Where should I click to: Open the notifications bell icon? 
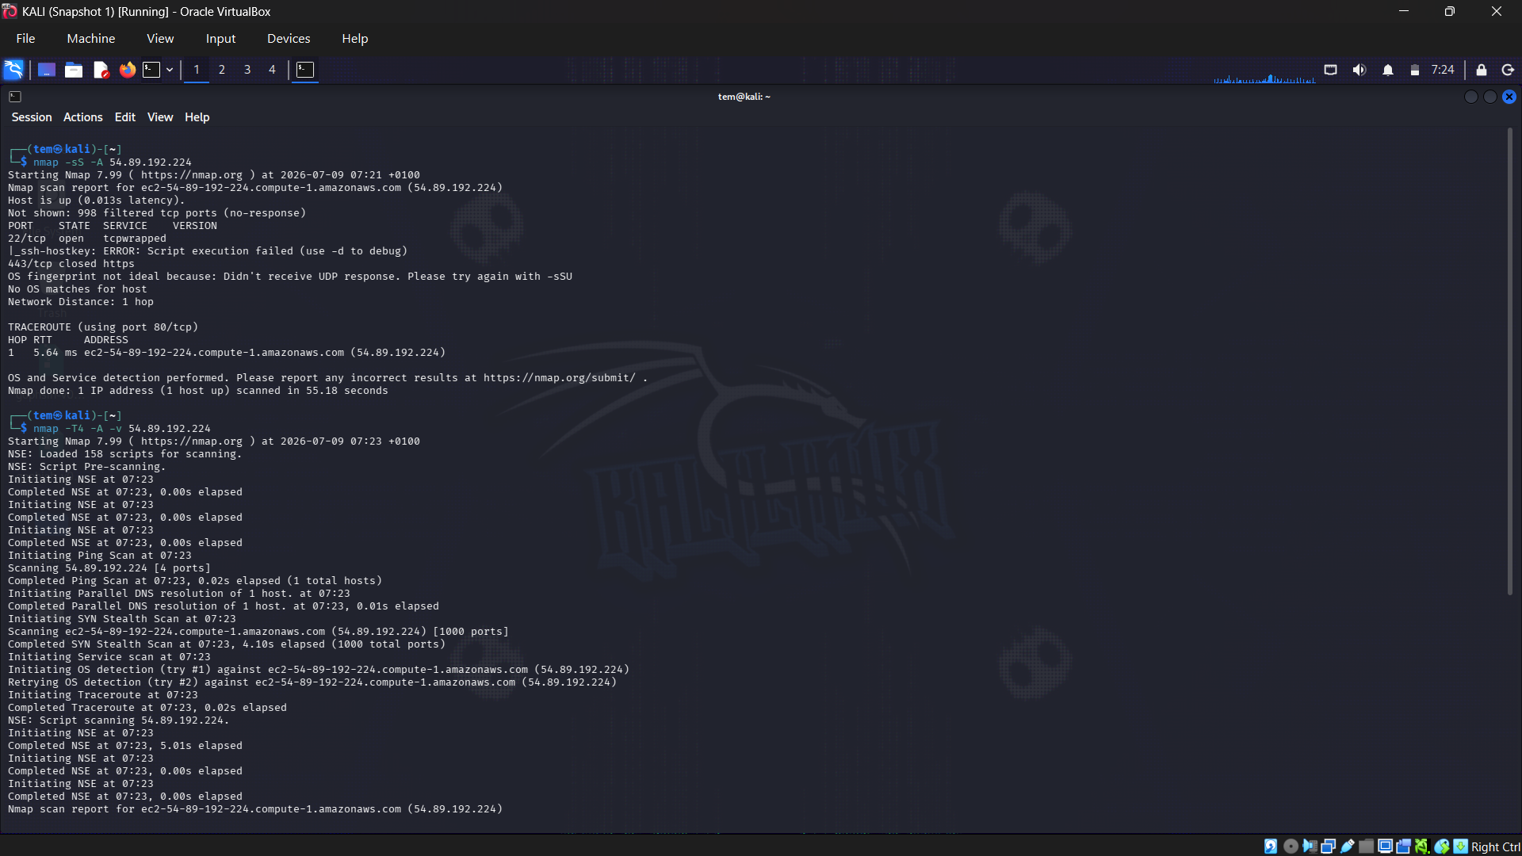coord(1388,70)
